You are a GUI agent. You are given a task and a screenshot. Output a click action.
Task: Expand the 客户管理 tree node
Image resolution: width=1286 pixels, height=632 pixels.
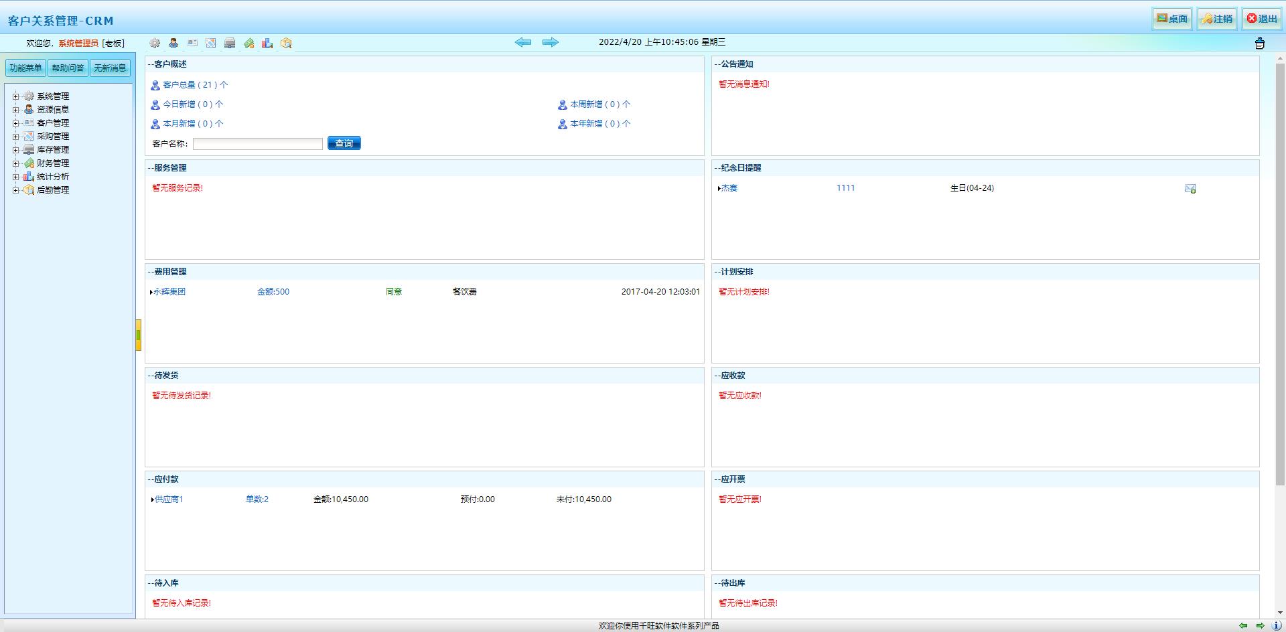coord(15,123)
